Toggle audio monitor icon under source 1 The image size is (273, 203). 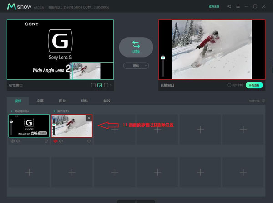coord(18,141)
